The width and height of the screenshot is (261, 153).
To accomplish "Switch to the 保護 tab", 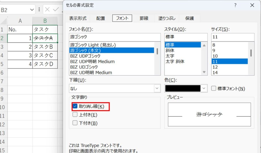I will [189, 18].
